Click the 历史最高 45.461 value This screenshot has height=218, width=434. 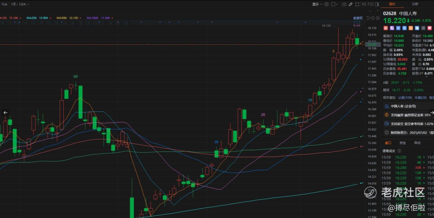[402, 69]
